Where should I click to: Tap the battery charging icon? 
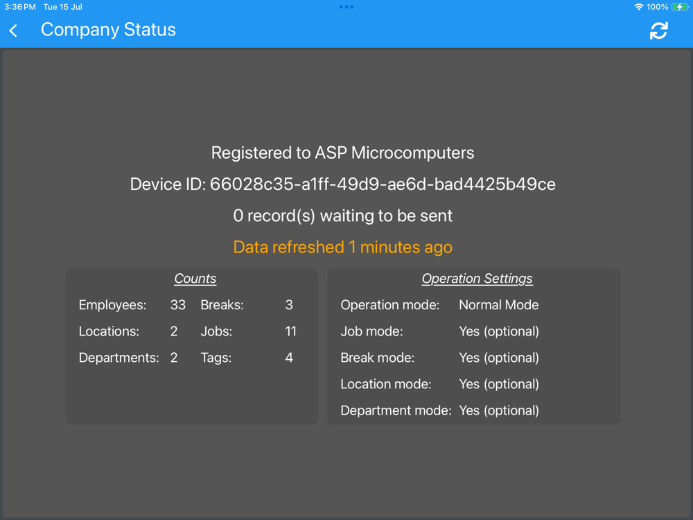680,7
